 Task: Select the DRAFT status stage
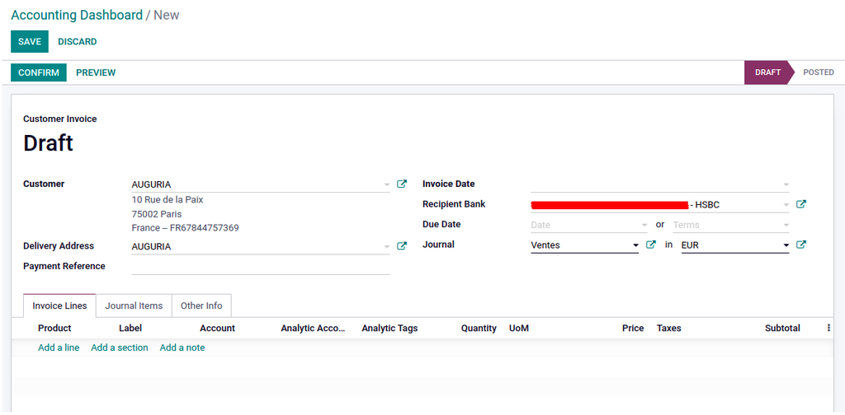coord(768,72)
